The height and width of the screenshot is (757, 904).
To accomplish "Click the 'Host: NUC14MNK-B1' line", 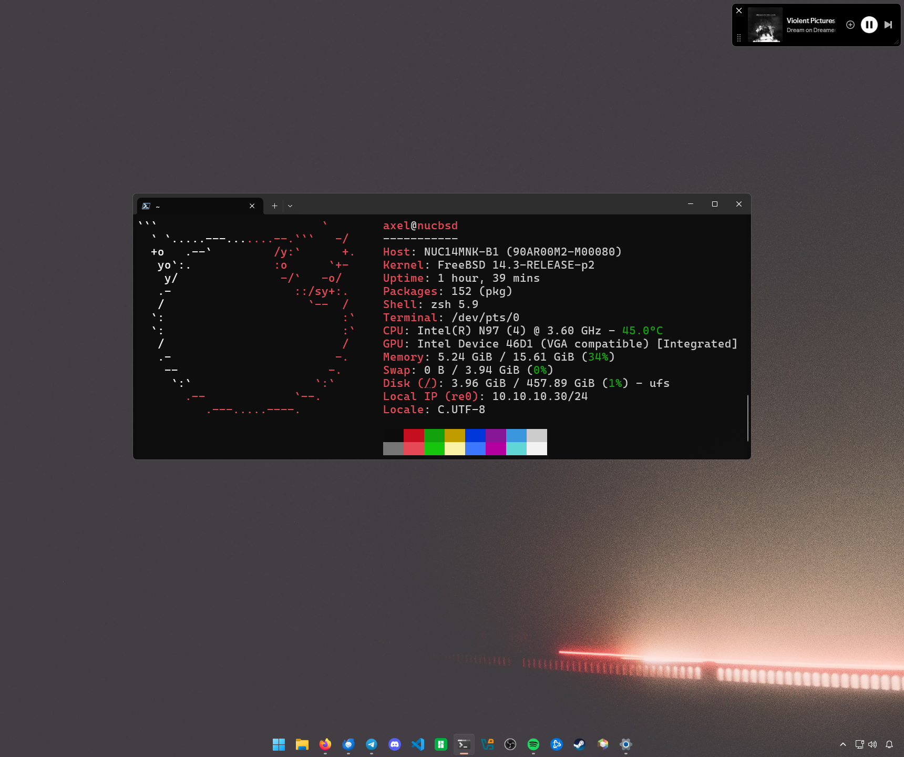I will point(502,252).
